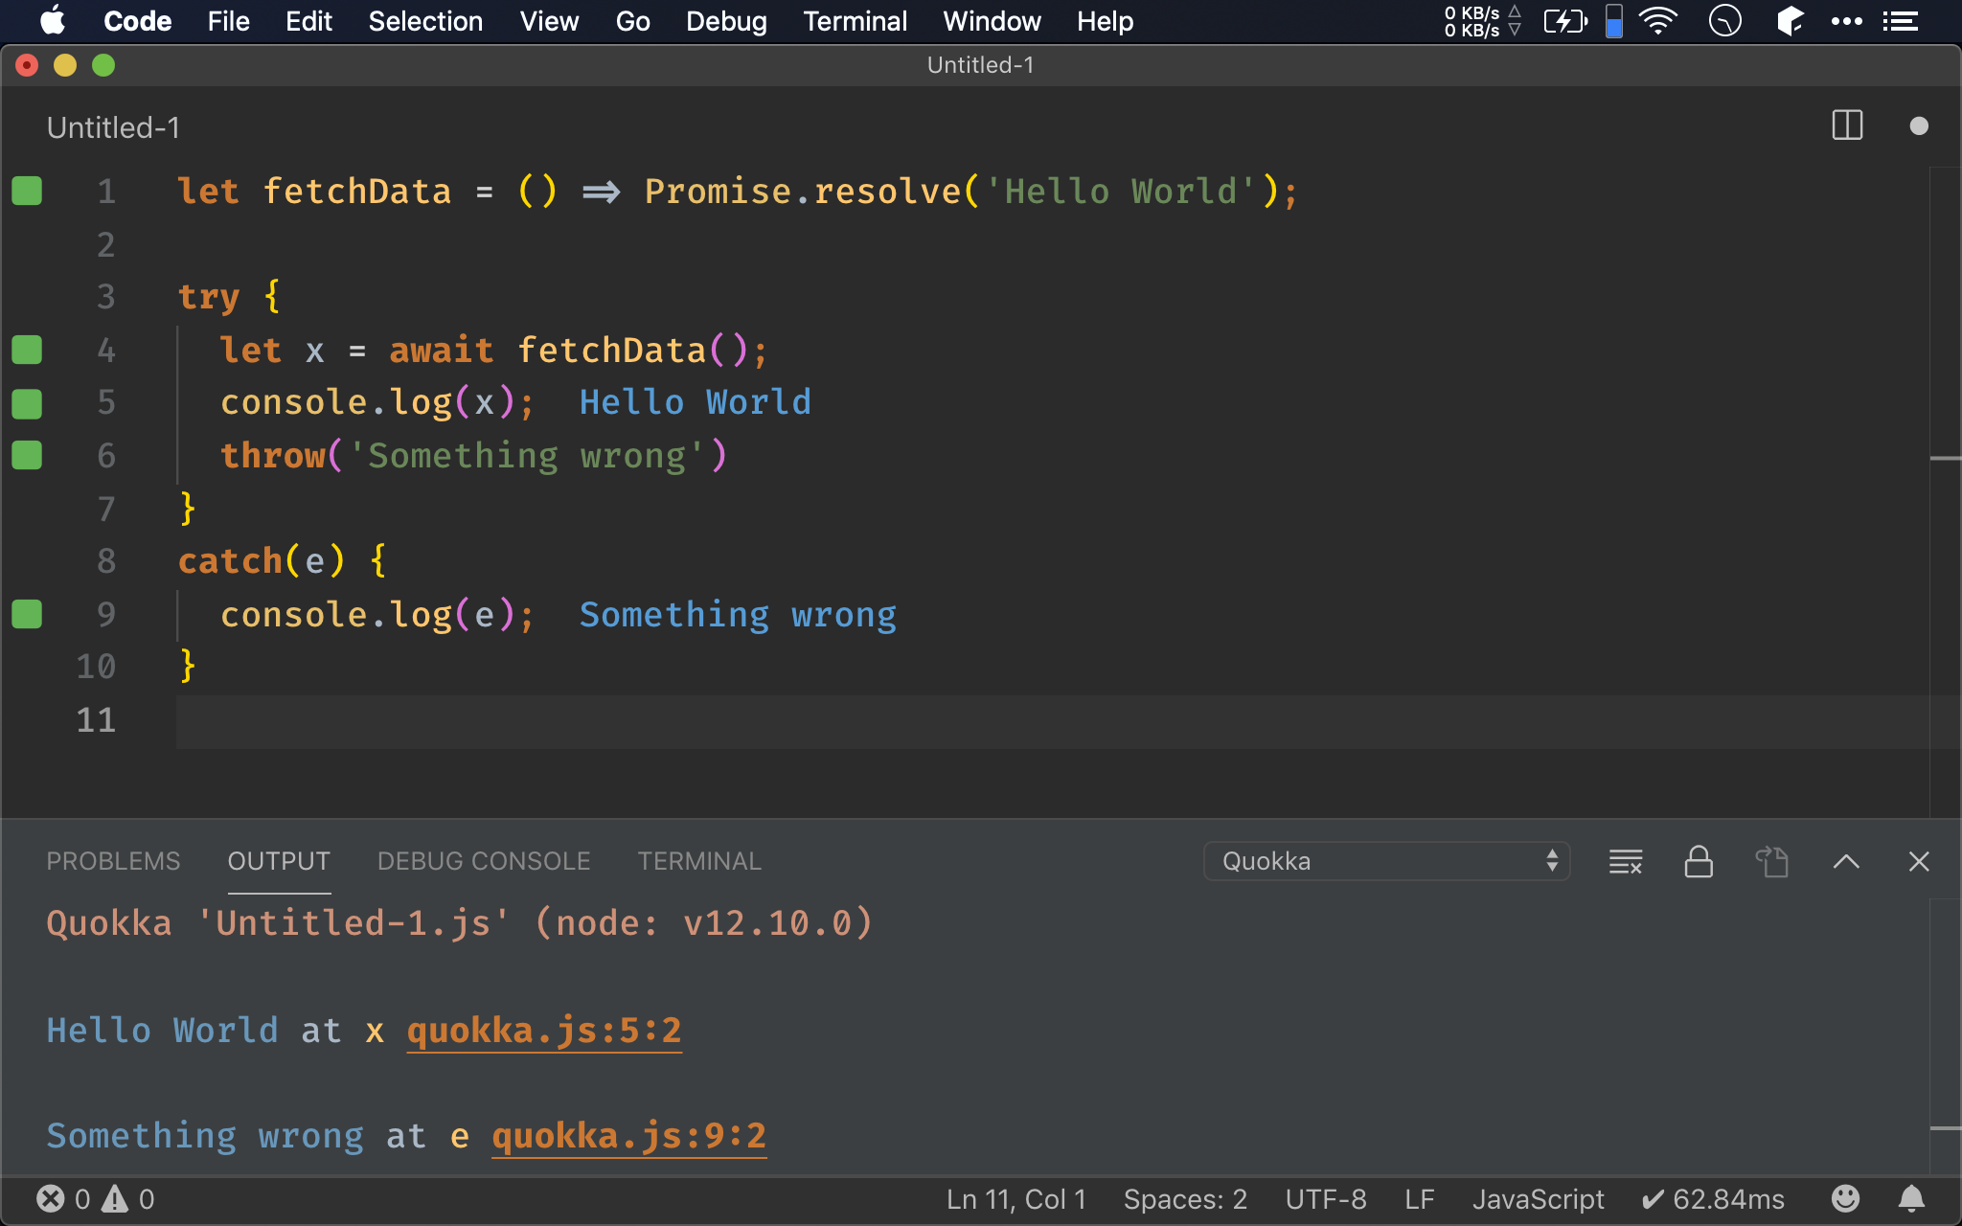
Task: Close the bottom output panel
Action: 1918,861
